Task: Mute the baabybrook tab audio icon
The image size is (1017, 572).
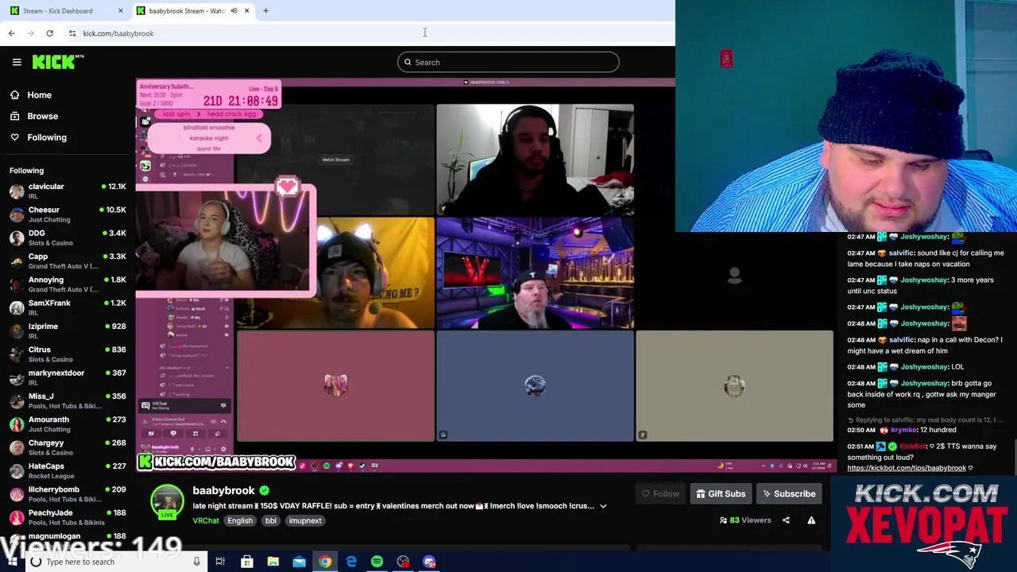Action: point(234,10)
